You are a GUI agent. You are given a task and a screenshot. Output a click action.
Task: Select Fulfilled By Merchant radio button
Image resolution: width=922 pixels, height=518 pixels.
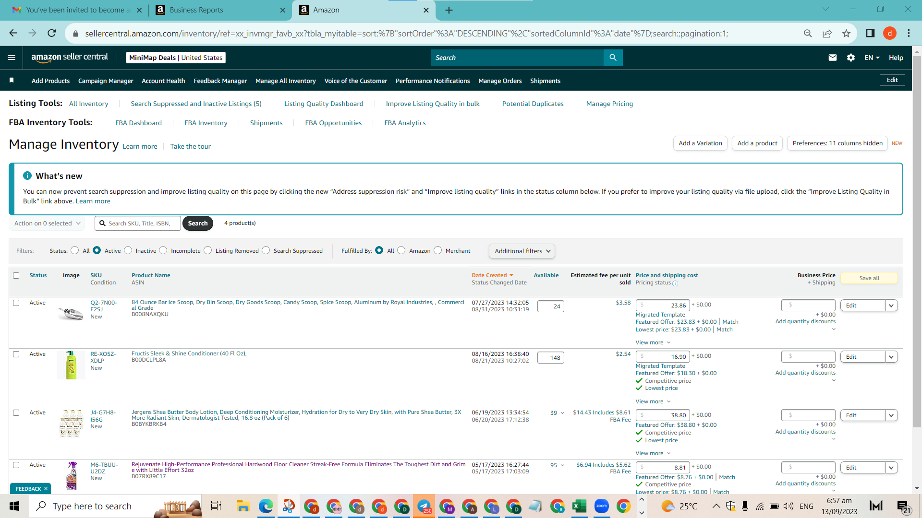click(437, 250)
